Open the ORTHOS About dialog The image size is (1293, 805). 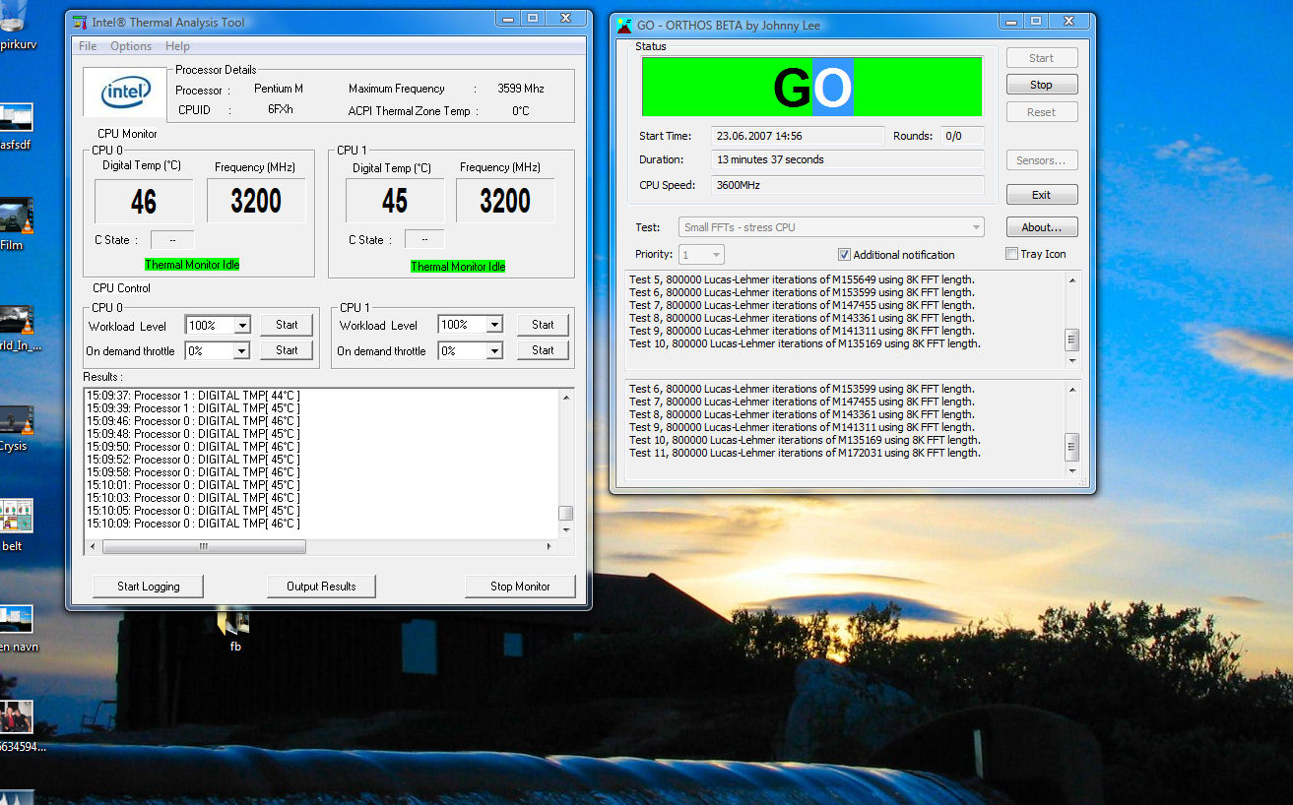pyautogui.click(x=1042, y=227)
